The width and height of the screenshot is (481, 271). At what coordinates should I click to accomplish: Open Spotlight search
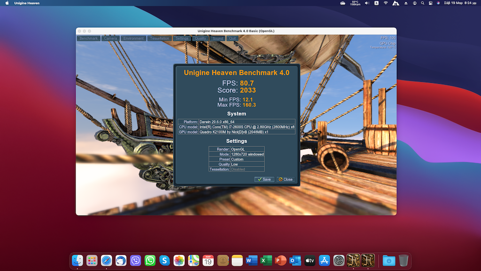pyautogui.click(x=422, y=3)
